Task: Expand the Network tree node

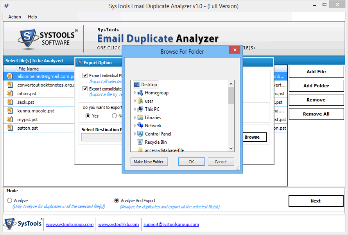Action: [x=135, y=126]
